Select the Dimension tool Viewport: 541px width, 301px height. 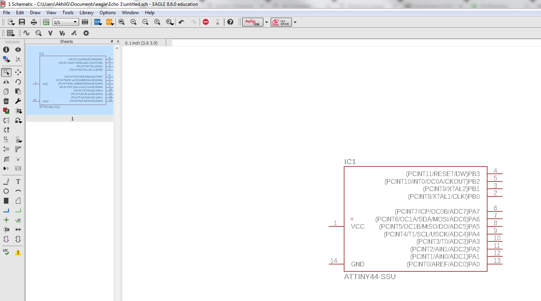pos(18,229)
